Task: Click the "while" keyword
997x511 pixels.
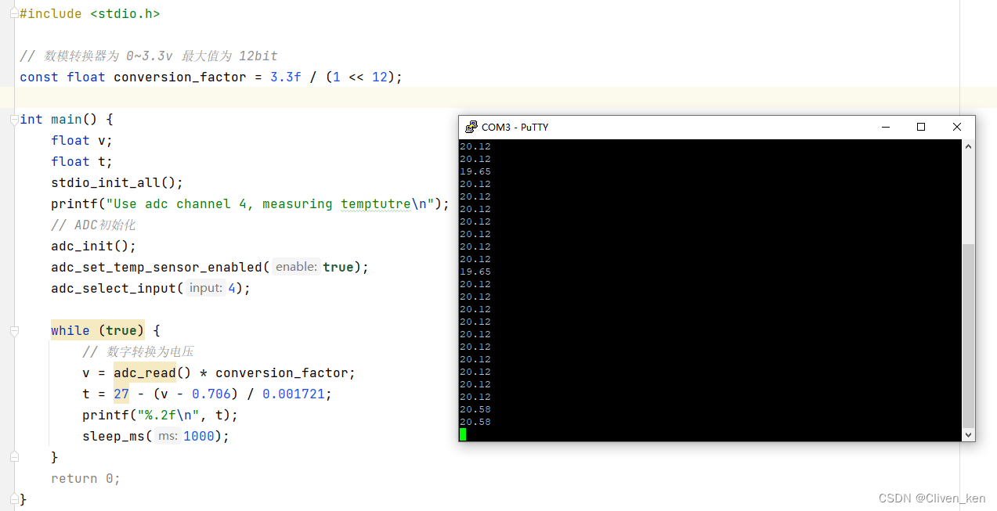Action: pyautogui.click(x=70, y=331)
